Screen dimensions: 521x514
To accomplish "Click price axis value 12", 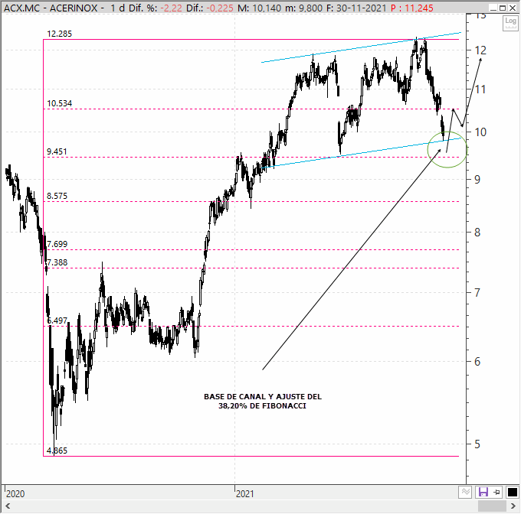I will 480,50.
